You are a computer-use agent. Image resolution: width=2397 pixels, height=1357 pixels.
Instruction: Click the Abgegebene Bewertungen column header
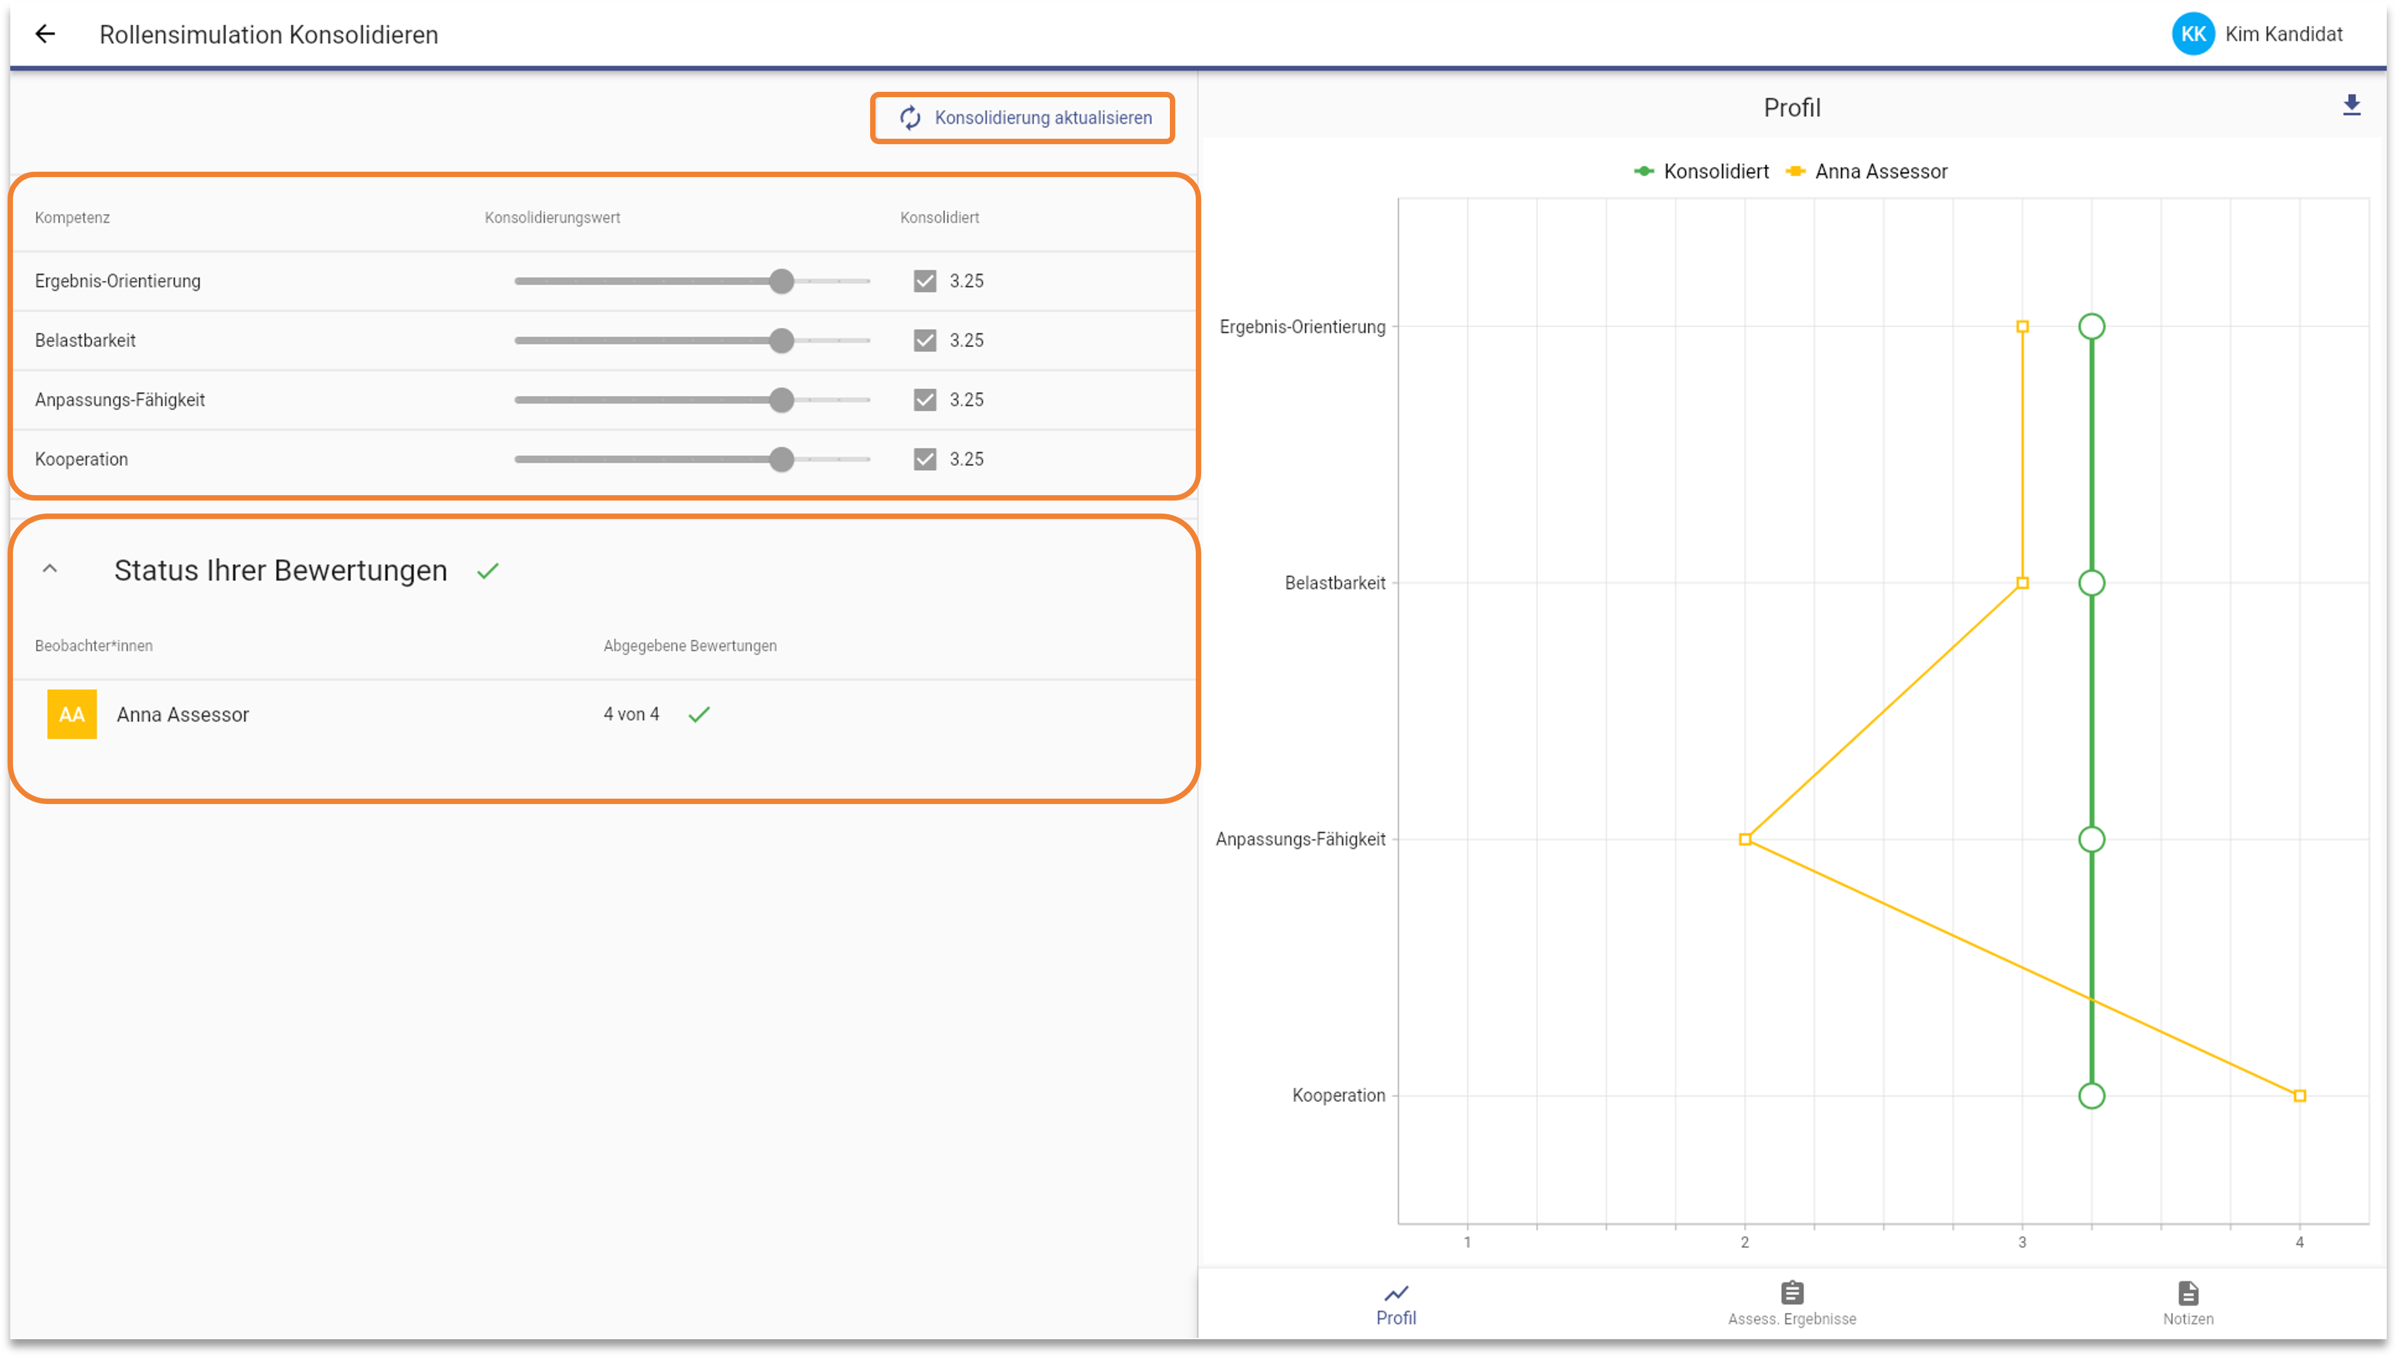click(690, 646)
